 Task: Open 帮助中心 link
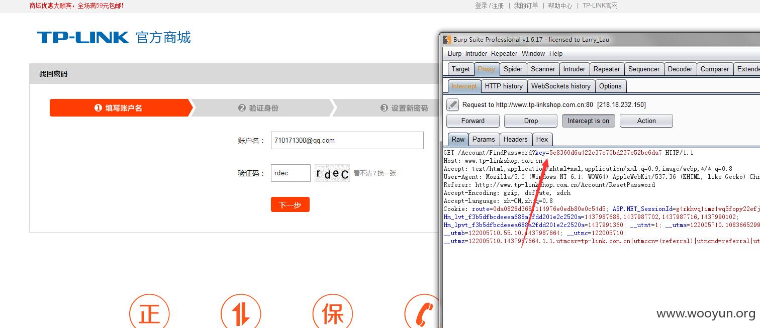[x=560, y=6]
